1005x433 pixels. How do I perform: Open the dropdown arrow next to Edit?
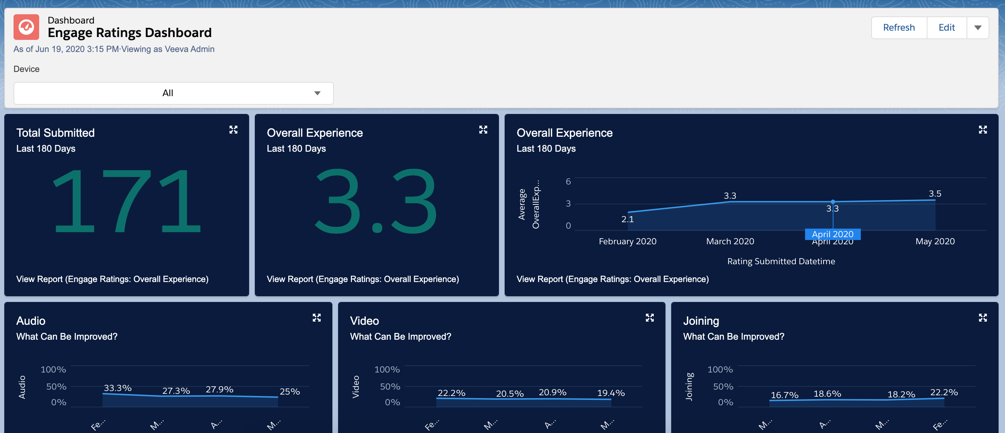(x=977, y=27)
